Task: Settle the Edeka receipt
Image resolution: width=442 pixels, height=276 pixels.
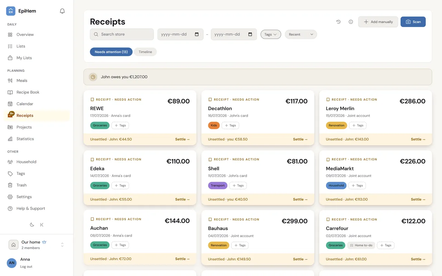Action: pyautogui.click(x=182, y=199)
